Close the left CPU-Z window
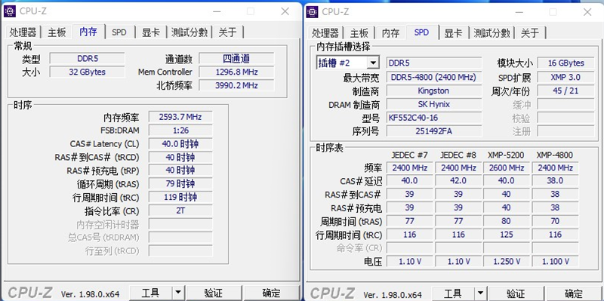 (285, 11)
